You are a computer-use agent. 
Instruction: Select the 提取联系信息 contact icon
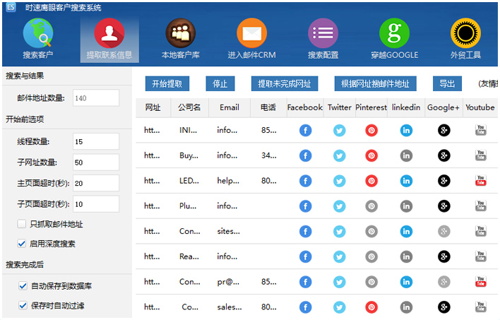pyautogui.click(x=109, y=33)
